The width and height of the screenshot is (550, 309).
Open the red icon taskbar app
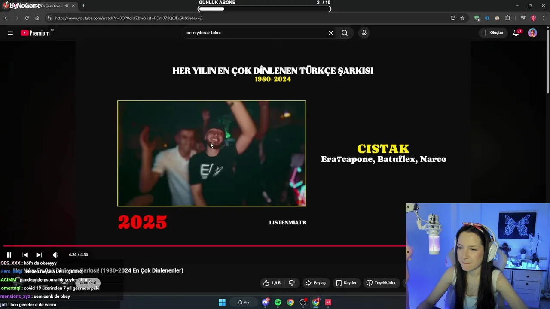pyautogui.click(x=328, y=302)
